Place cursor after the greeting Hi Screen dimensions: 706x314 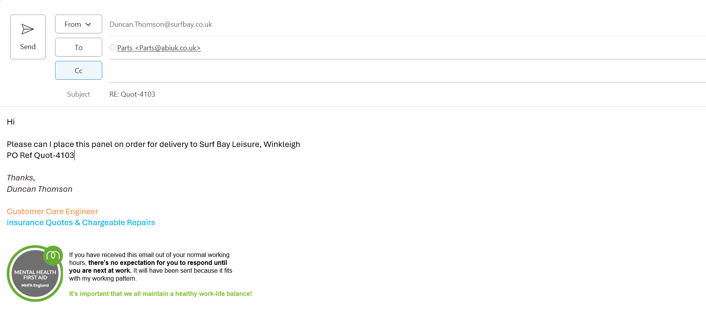(x=15, y=122)
